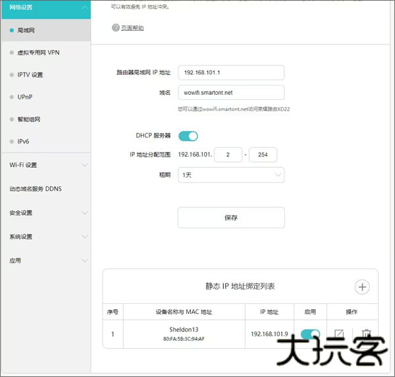Click the edit icon for Sheldon13 entry
395x377 pixels.
(x=339, y=334)
